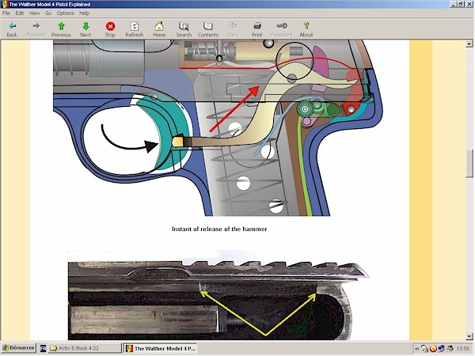Select The Walther Model 4 P... taskbar button

pos(161,348)
